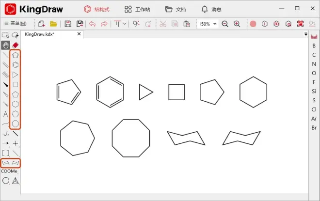Choose the bold bond tool
This screenshot has width=320, height=201.
16,134
